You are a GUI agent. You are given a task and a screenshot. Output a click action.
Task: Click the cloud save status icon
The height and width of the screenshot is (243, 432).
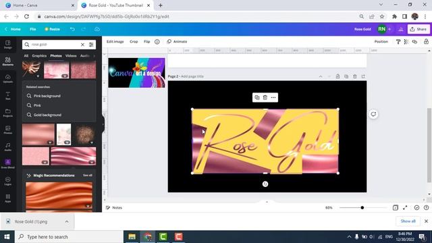97,29
